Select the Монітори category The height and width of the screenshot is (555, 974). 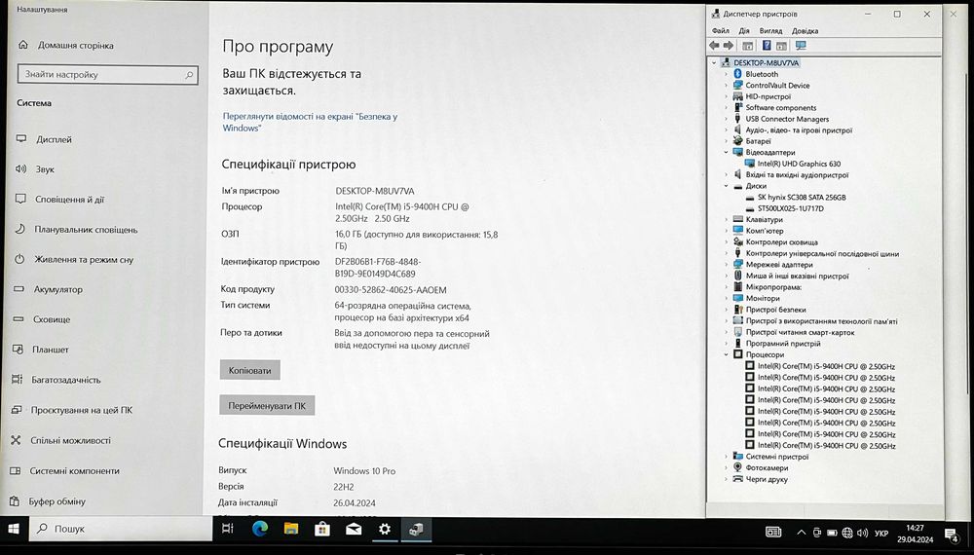[763, 299]
